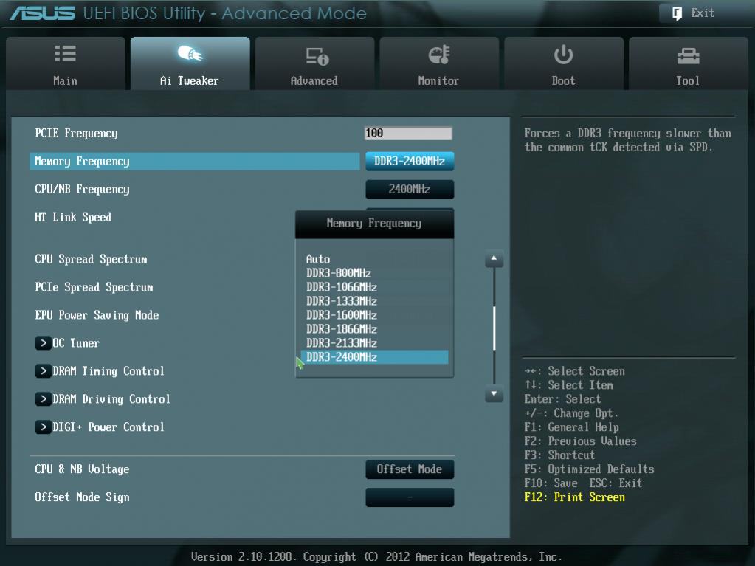Select the Memory Frequency row label

coord(83,161)
